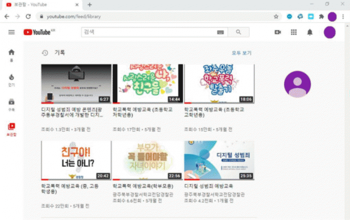Open Trending (인기) in the sidebar
The height and width of the screenshot is (220, 350).
11,79
